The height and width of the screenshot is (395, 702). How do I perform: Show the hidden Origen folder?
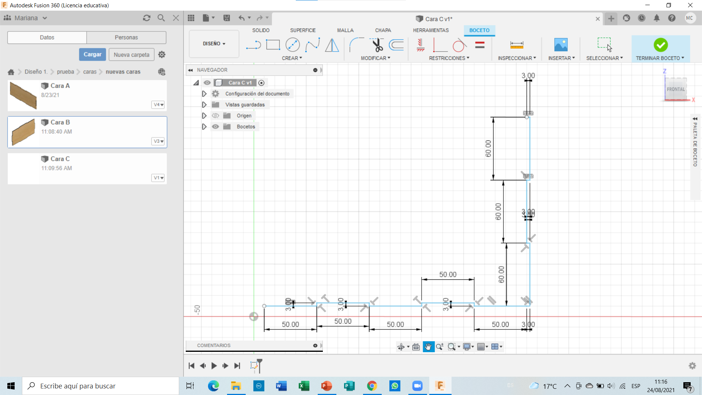coord(215,116)
